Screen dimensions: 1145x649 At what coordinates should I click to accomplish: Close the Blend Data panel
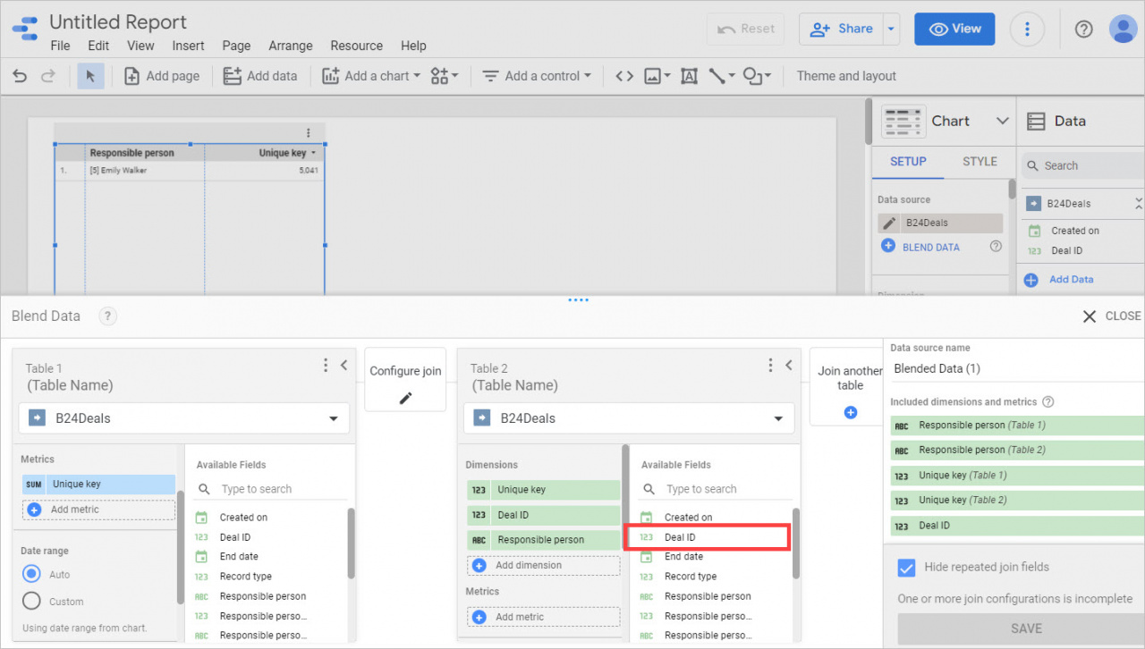point(1111,316)
